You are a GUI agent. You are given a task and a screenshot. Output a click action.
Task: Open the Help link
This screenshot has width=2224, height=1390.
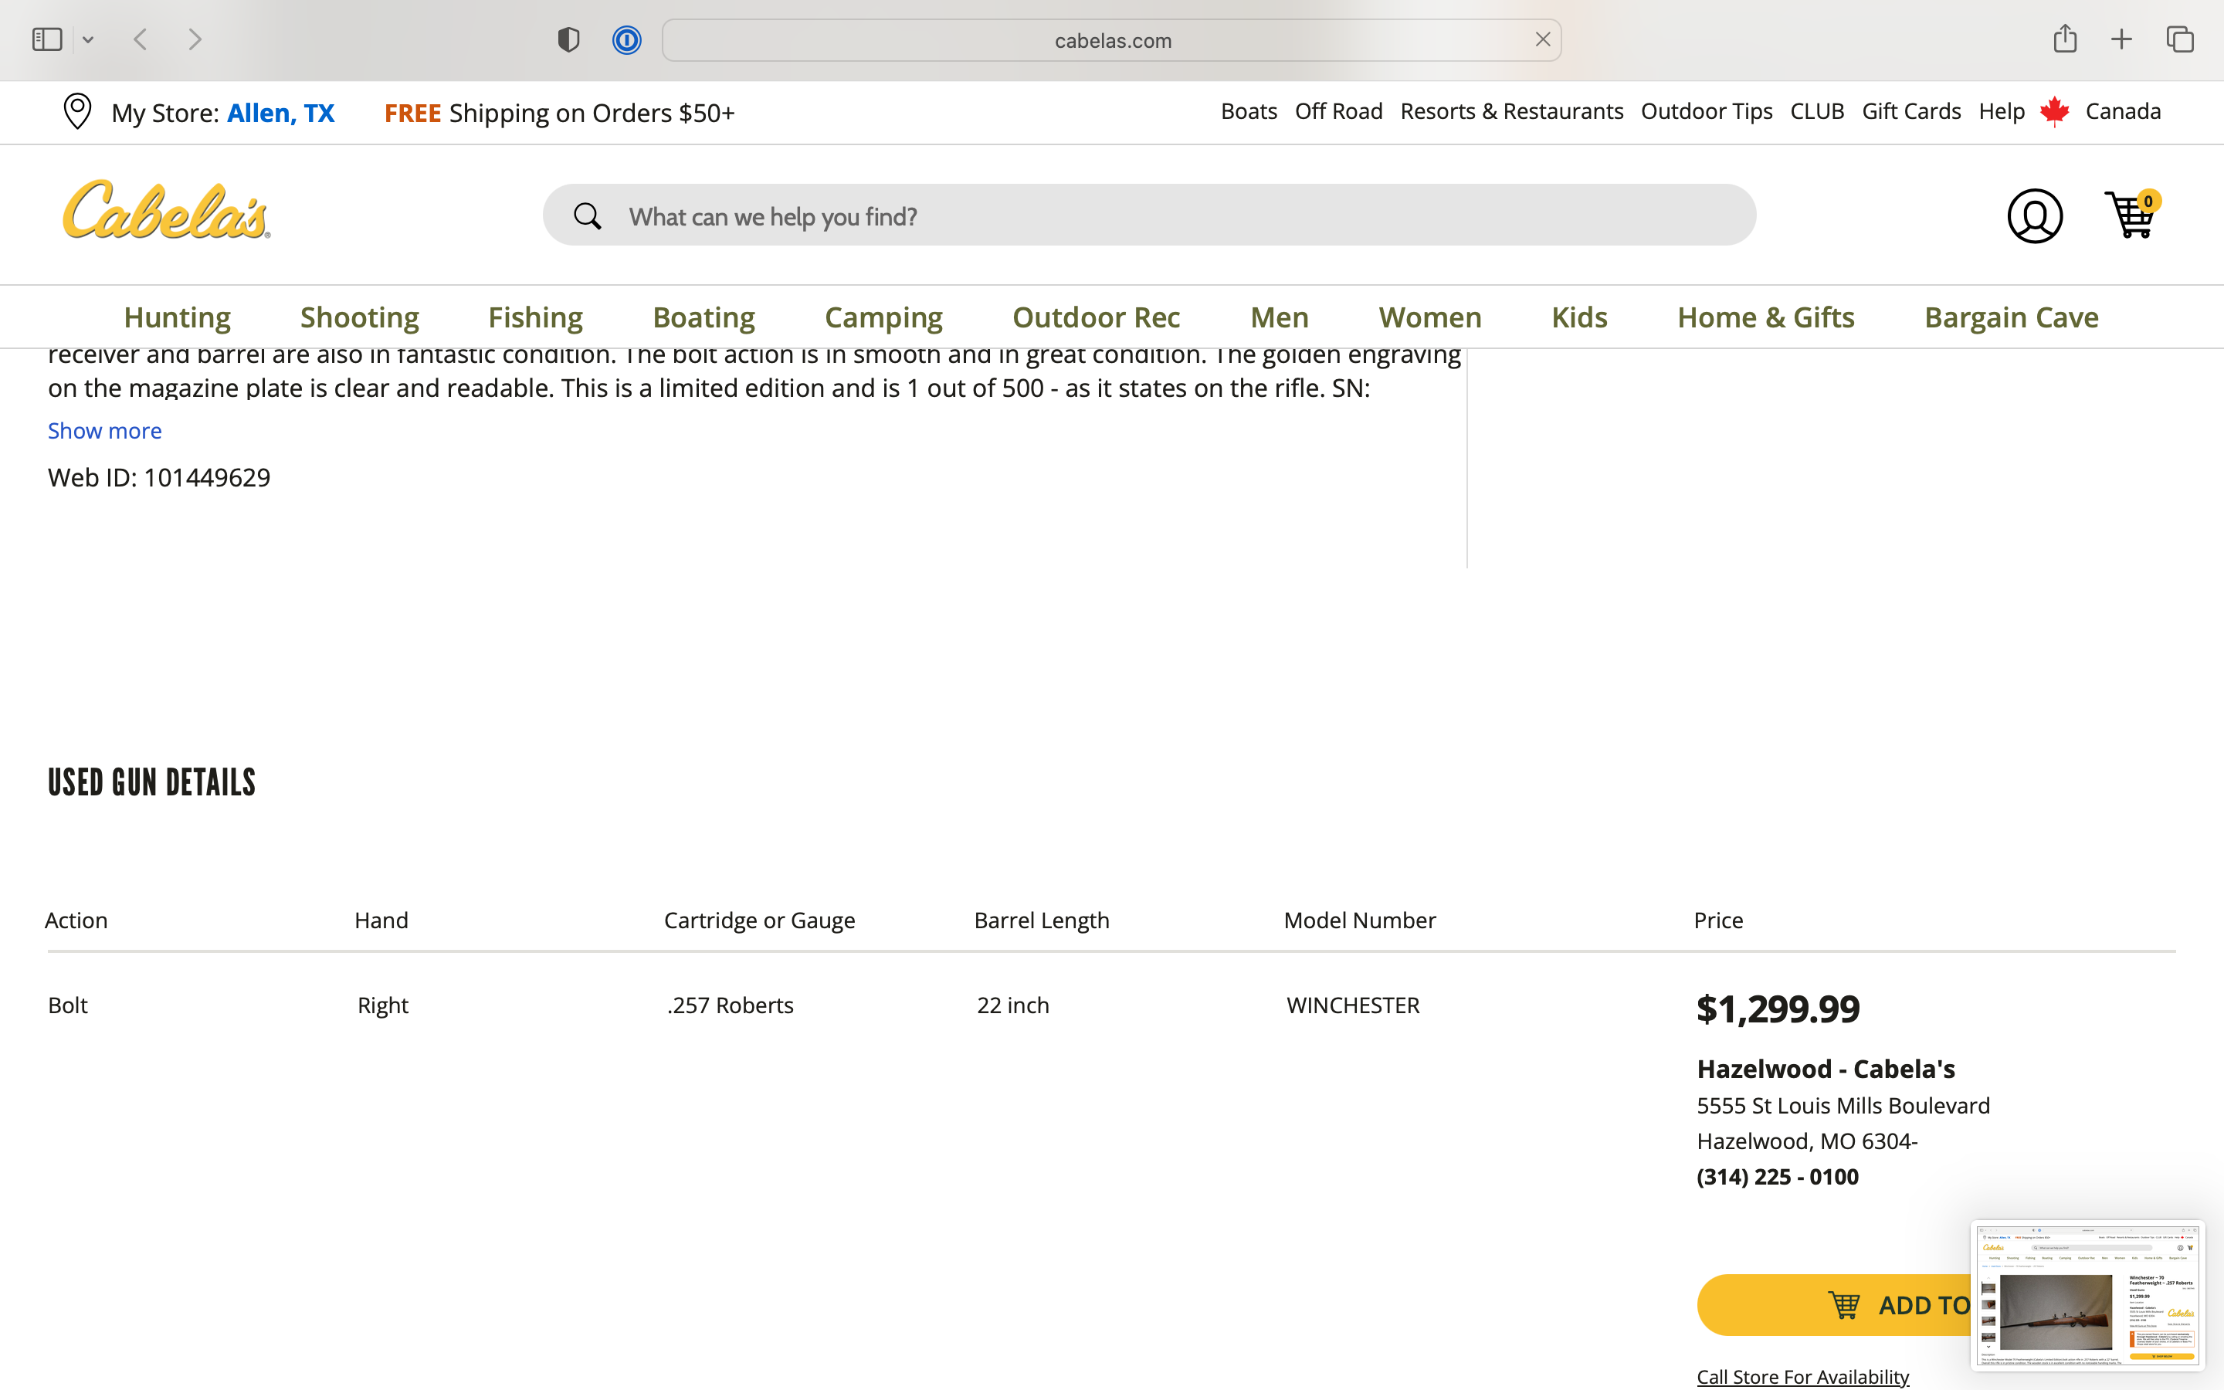click(x=2001, y=111)
